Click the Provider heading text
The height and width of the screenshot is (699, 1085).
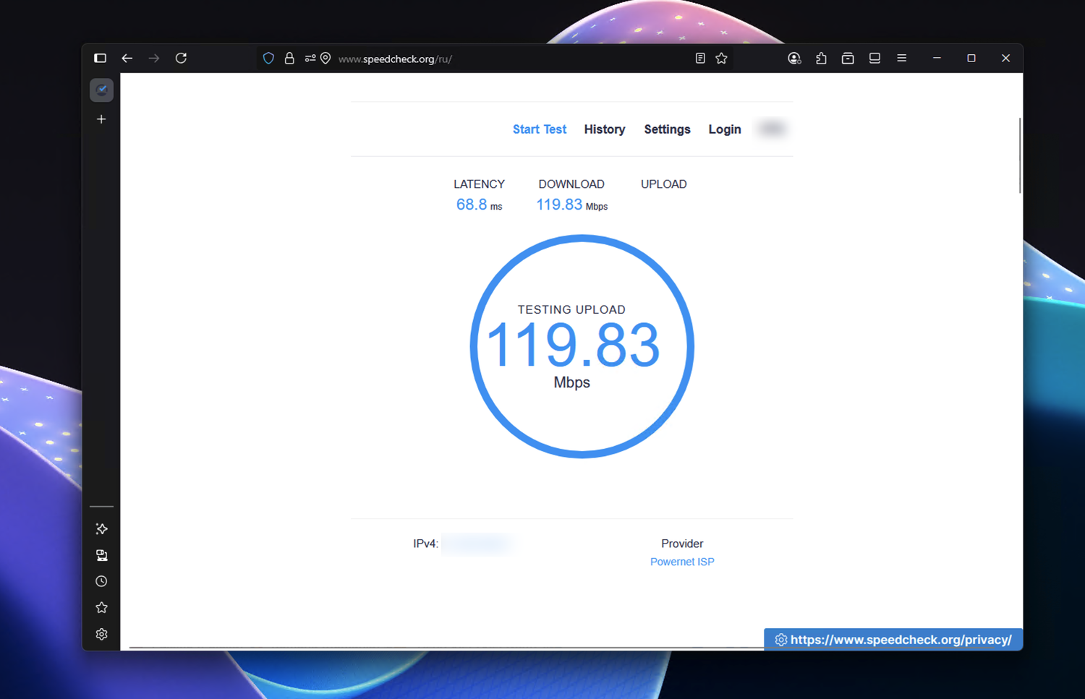[682, 544]
